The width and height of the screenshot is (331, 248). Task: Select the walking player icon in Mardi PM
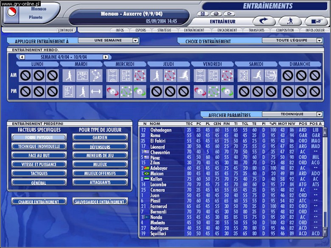pyautogui.click(x=83, y=91)
